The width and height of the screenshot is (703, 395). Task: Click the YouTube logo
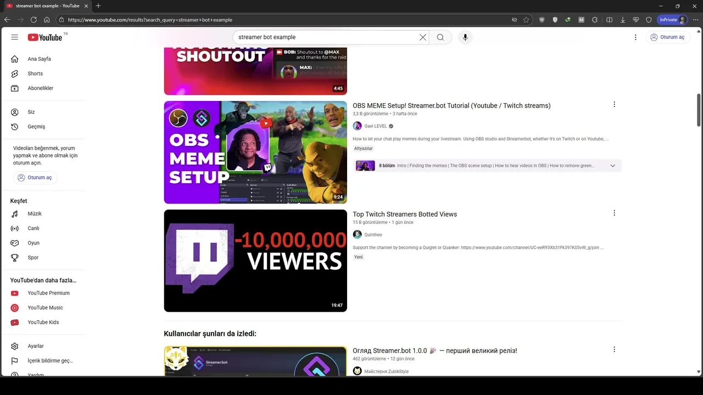pyautogui.click(x=45, y=37)
